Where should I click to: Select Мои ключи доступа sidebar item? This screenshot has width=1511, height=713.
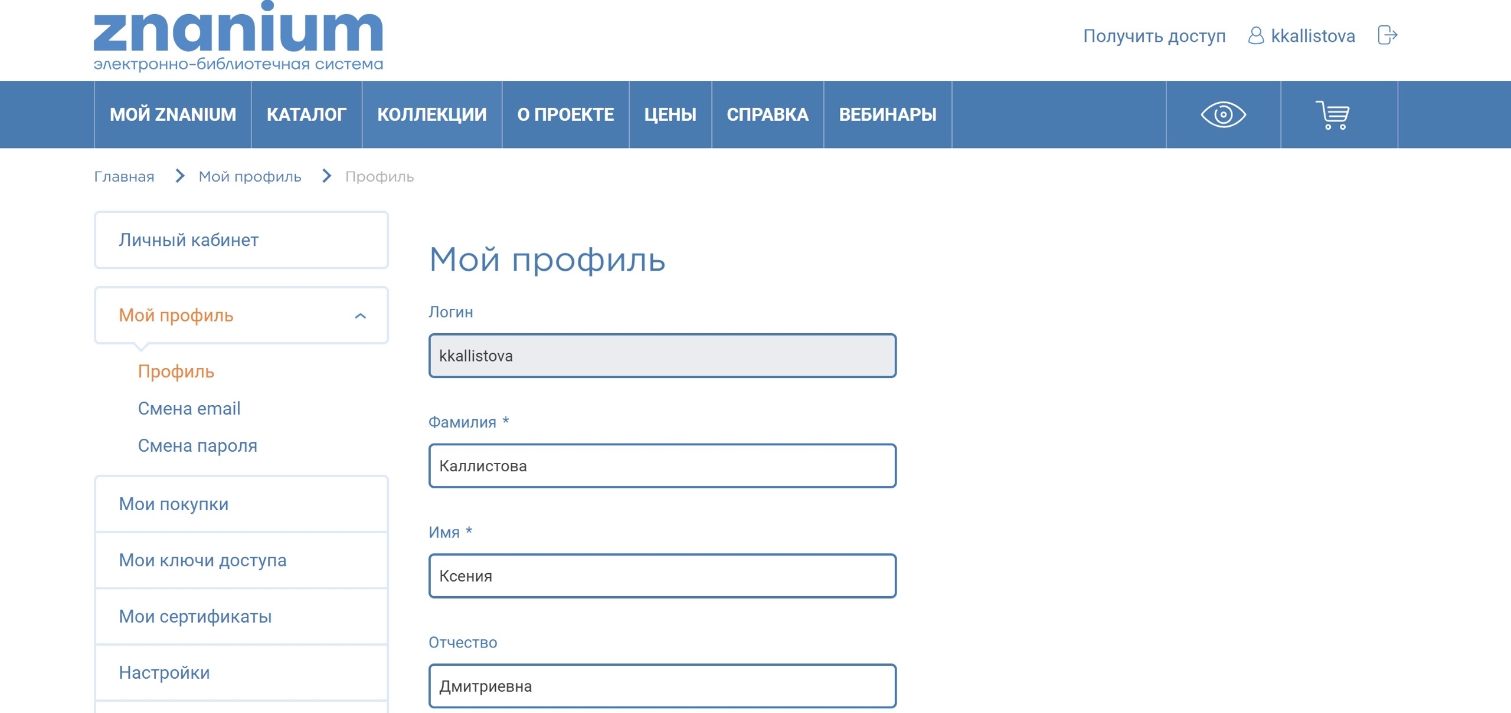coord(202,560)
